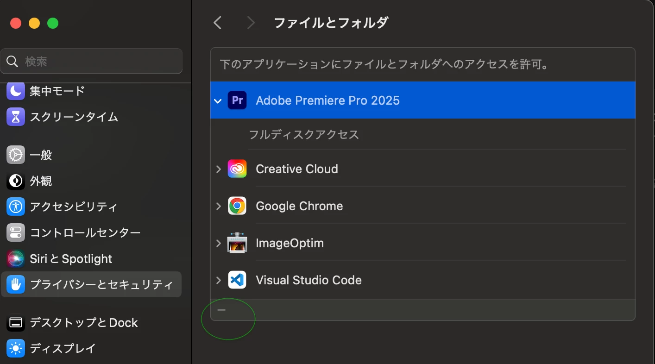Expand the ImageOptim row
Viewport: 655px width, 364px height.
(218, 243)
